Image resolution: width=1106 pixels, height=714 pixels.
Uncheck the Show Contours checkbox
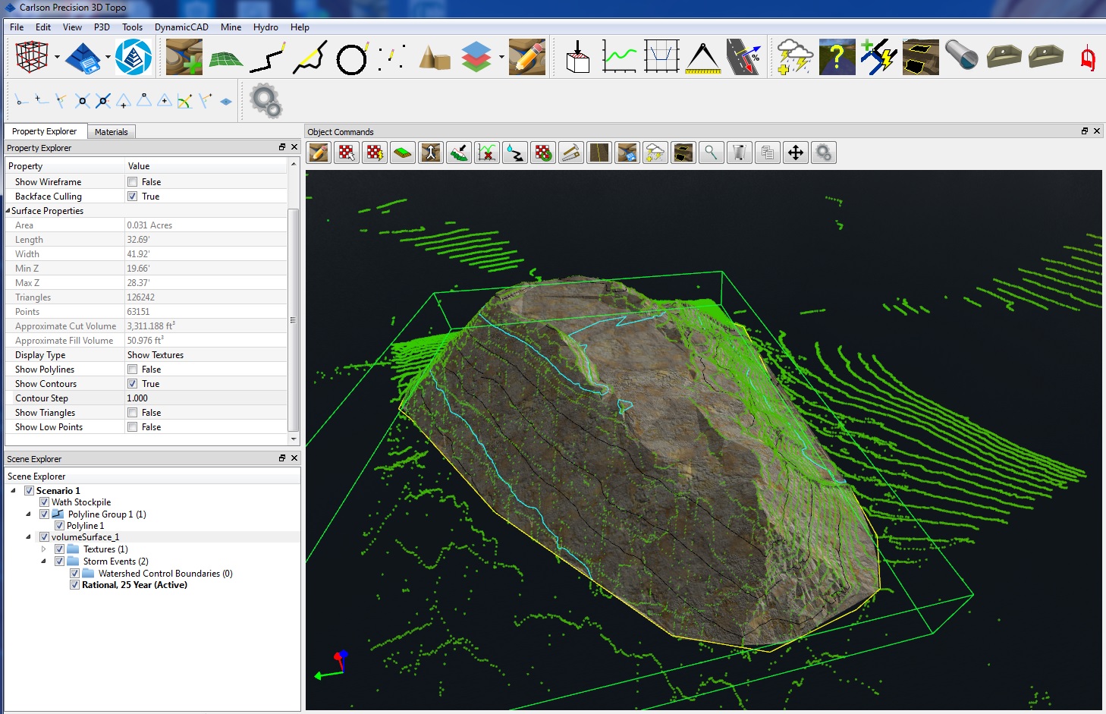pyautogui.click(x=133, y=384)
